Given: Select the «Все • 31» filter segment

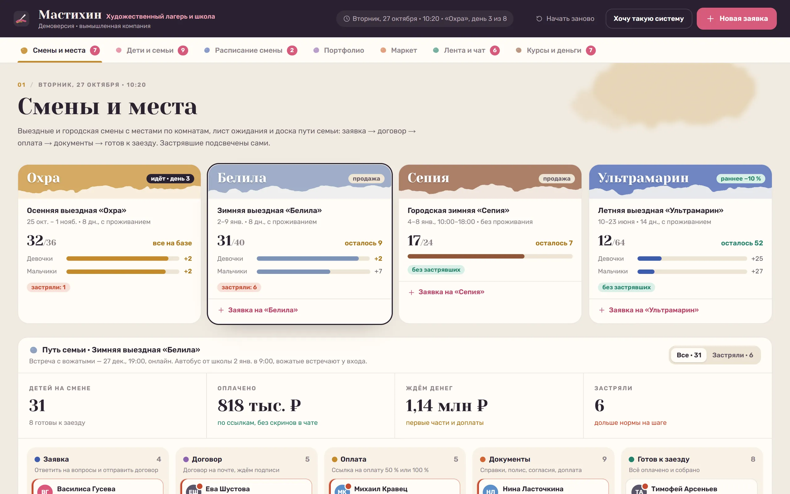Looking at the screenshot, I should [x=689, y=355].
